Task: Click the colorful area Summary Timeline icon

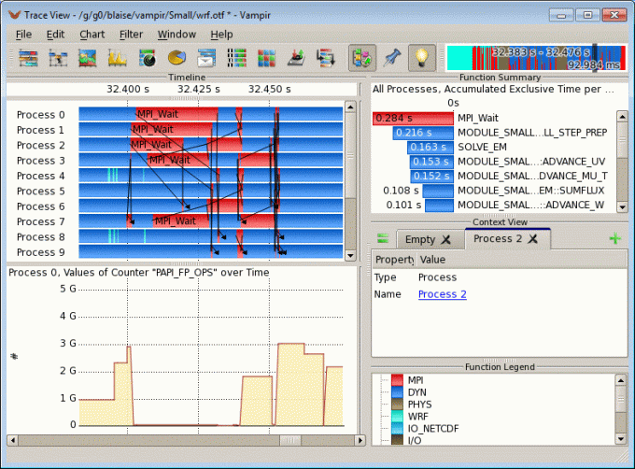Action: click(x=88, y=58)
